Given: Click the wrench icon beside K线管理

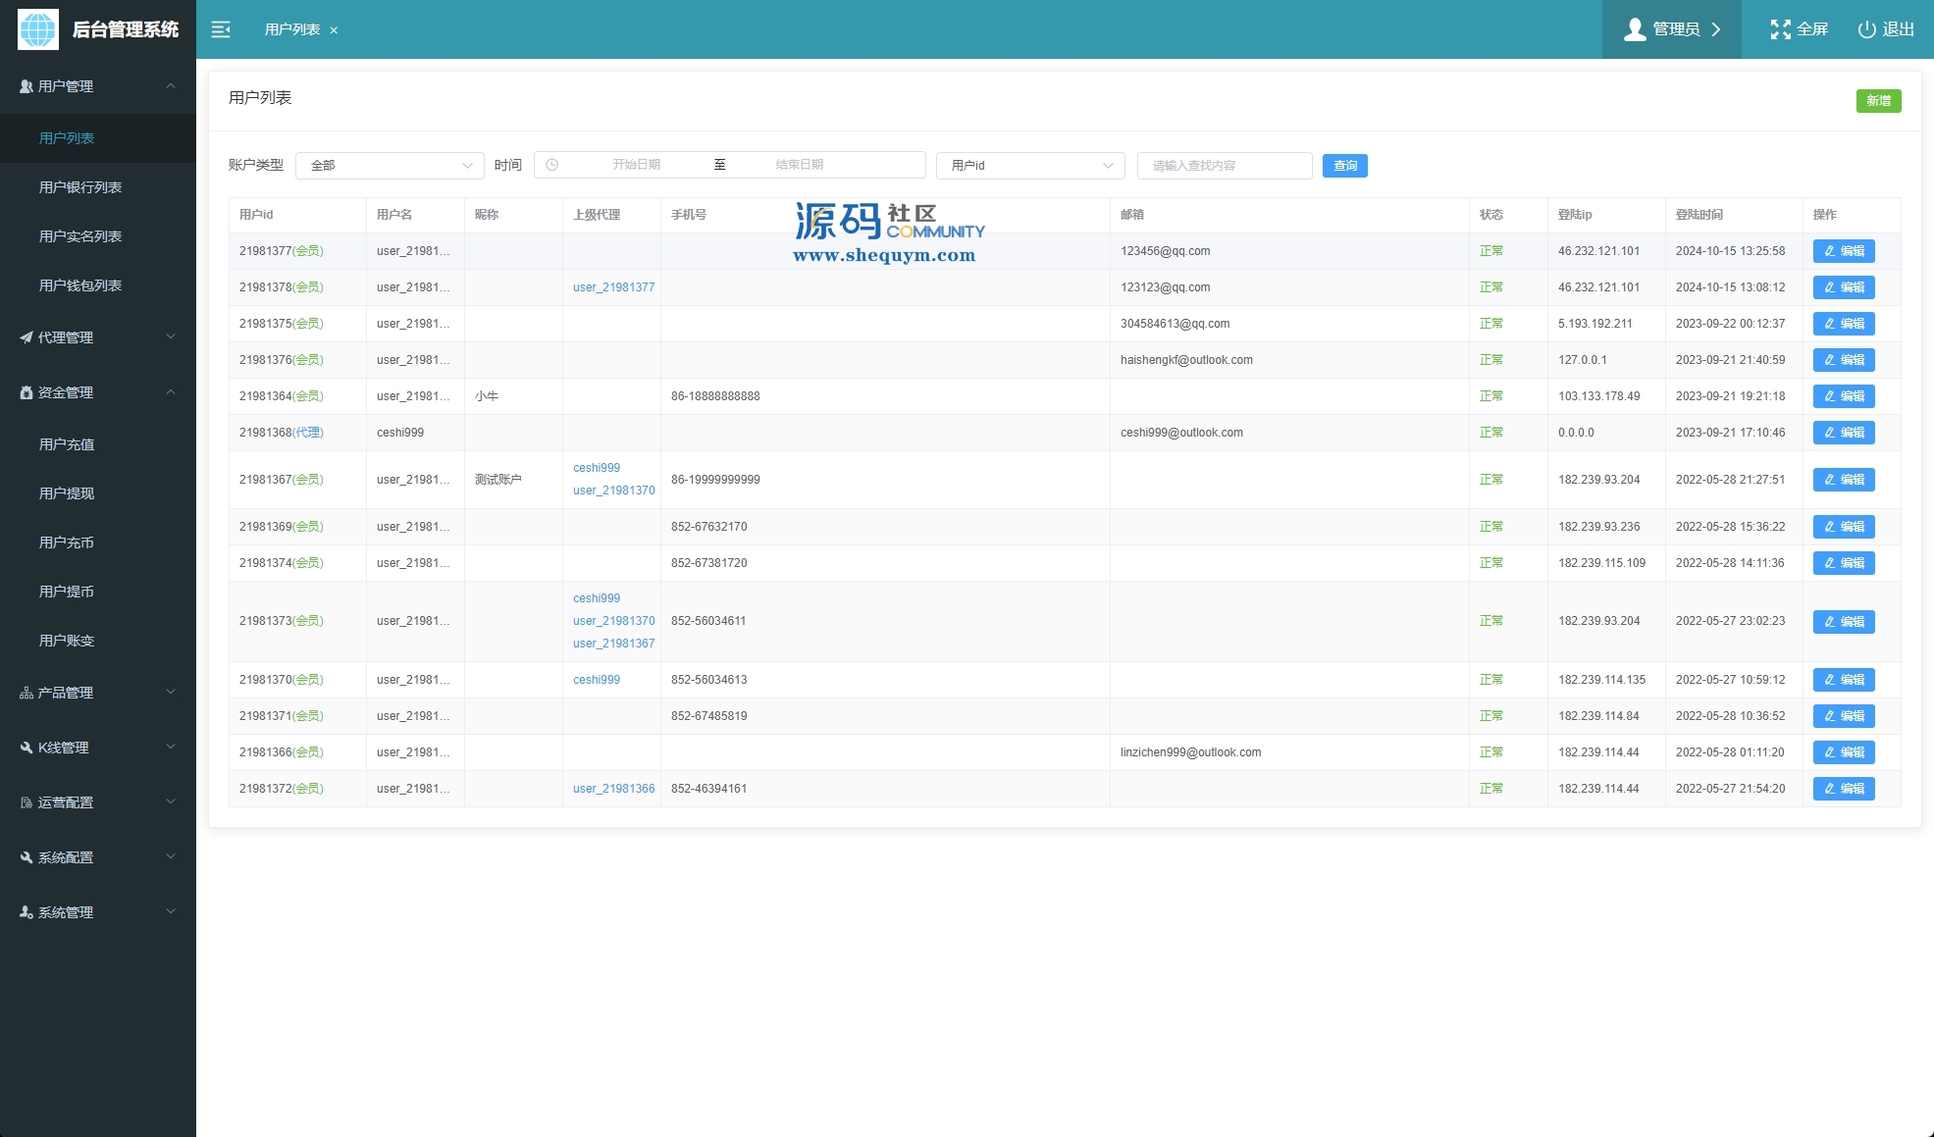Looking at the screenshot, I should point(26,748).
